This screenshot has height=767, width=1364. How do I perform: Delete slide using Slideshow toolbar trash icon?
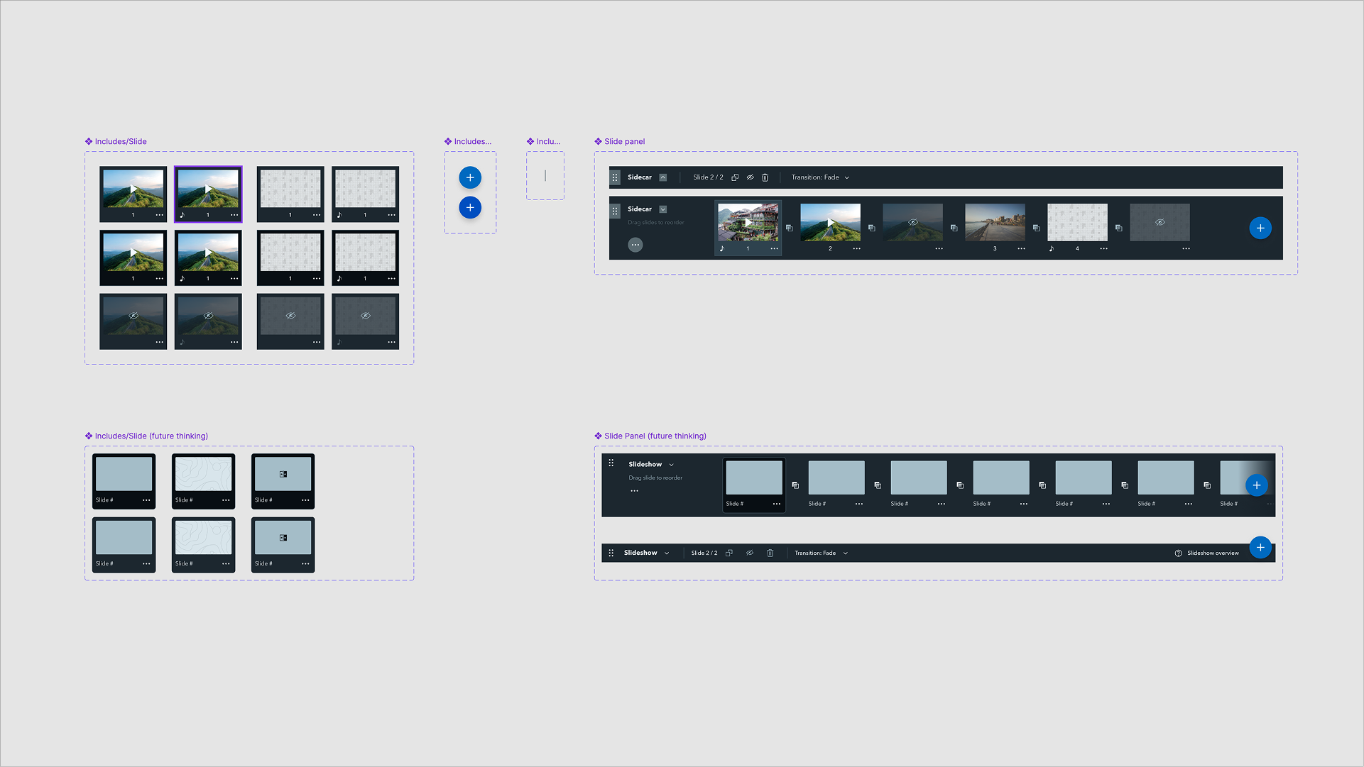pyautogui.click(x=770, y=553)
